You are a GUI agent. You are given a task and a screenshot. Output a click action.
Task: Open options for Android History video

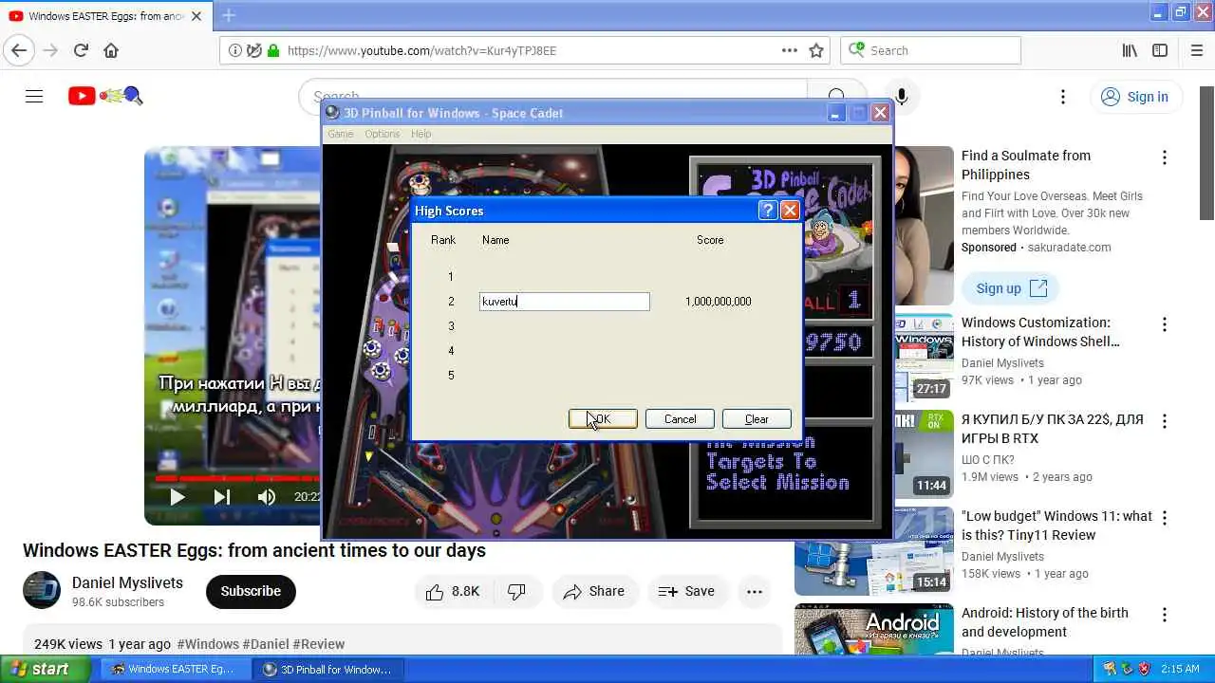click(1164, 615)
